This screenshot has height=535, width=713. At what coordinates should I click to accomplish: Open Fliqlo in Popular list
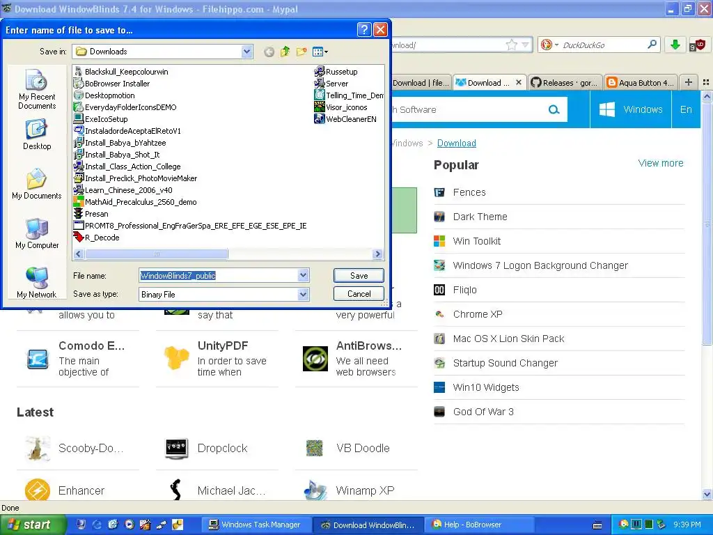(464, 290)
